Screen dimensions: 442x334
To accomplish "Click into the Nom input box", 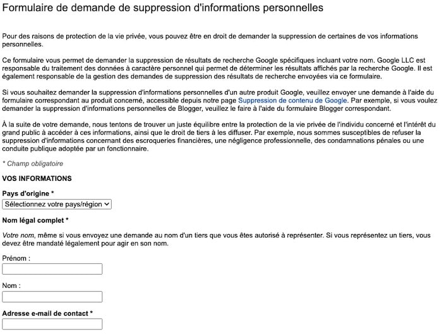I will pos(52,297).
